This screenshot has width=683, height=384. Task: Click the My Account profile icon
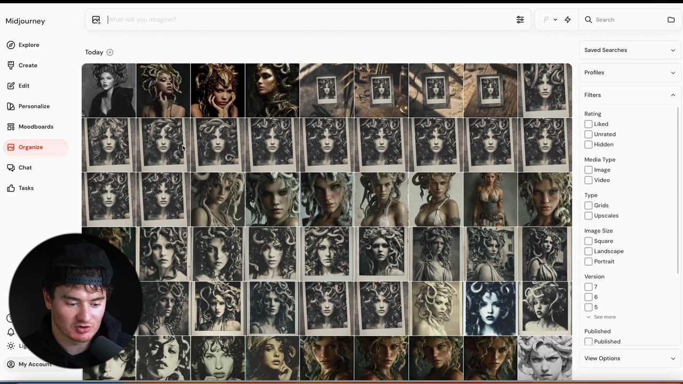point(11,364)
